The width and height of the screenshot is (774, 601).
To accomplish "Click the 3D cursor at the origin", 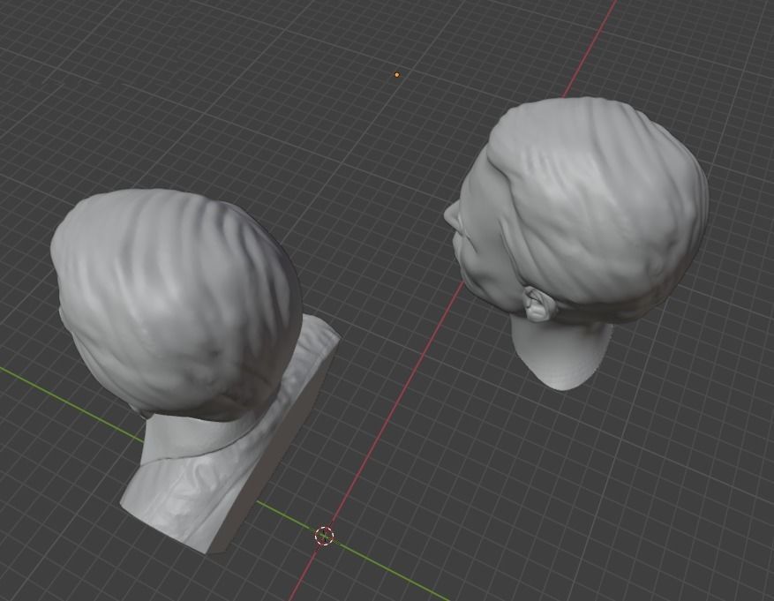I will click(x=324, y=536).
